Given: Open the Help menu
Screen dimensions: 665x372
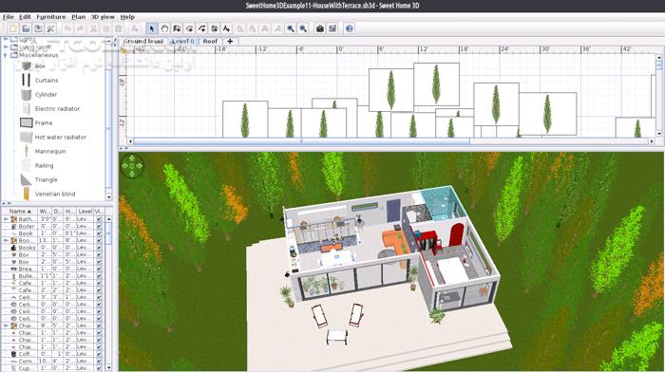Looking at the screenshot, I should [127, 17].
